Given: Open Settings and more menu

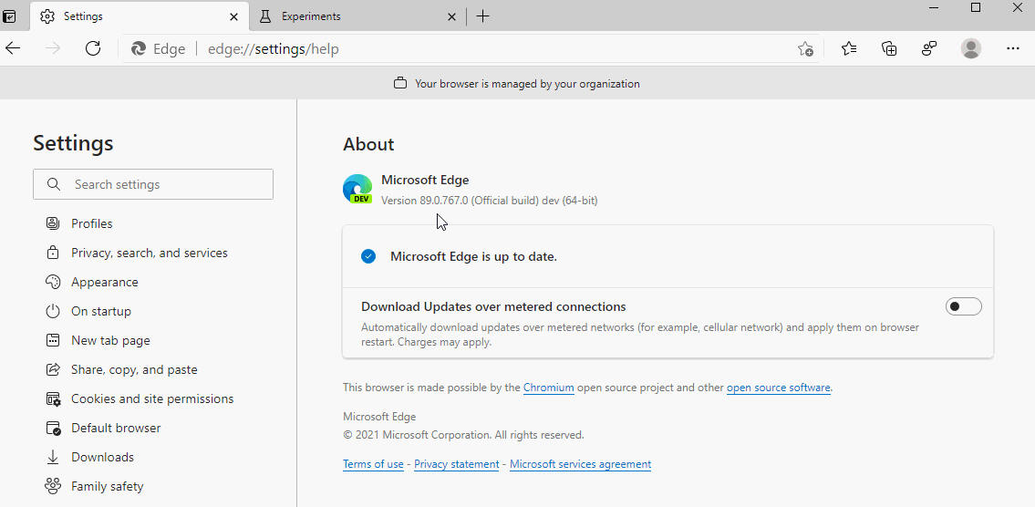Looking at the screenshot, I should [1012, 48].
